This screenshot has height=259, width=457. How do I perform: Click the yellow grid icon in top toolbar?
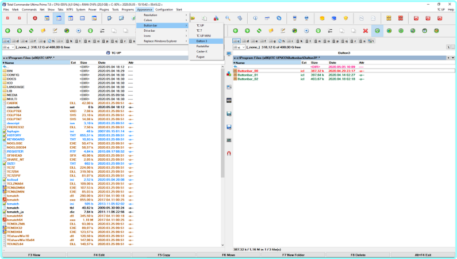(389, 18)
